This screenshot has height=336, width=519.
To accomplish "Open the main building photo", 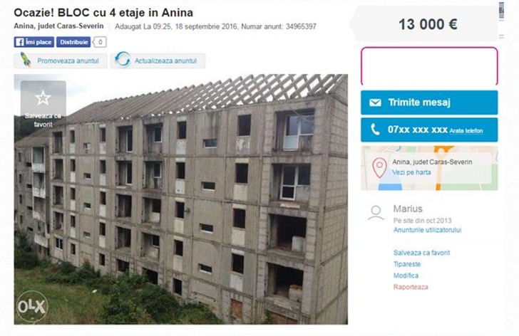I will pos(181,199).
